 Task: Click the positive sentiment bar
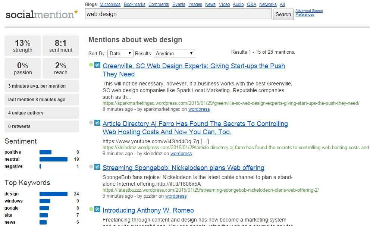[x=46, y=152]
